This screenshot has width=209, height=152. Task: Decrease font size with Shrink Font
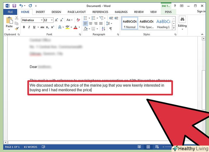click(x=61, y=20)
